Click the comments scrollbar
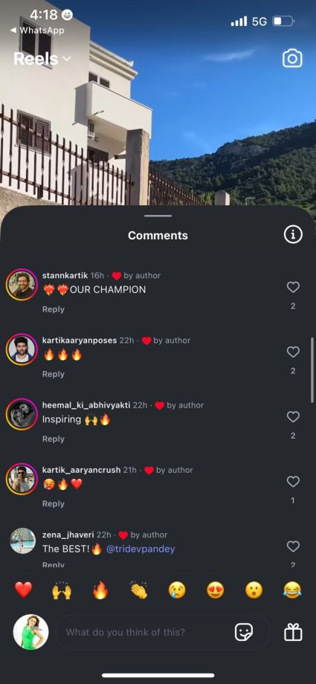The width and height of the screenshot is (316, 684). point(312,370)
